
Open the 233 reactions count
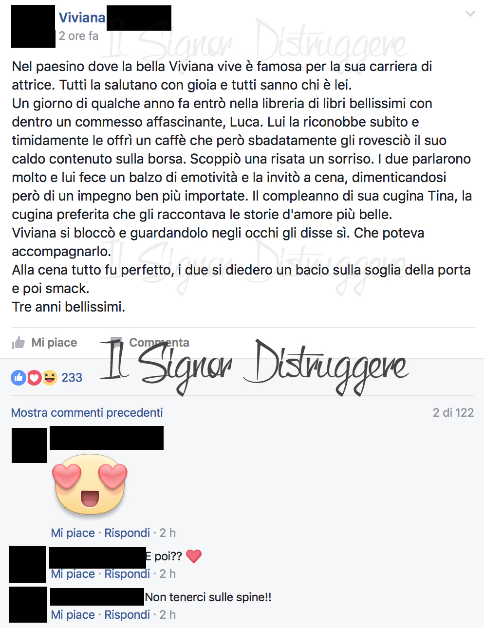tap(72, 377)
